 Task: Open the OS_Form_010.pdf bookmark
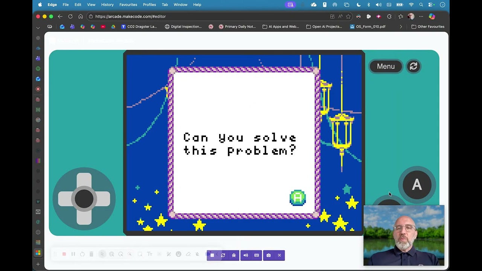tap(368, 27)
